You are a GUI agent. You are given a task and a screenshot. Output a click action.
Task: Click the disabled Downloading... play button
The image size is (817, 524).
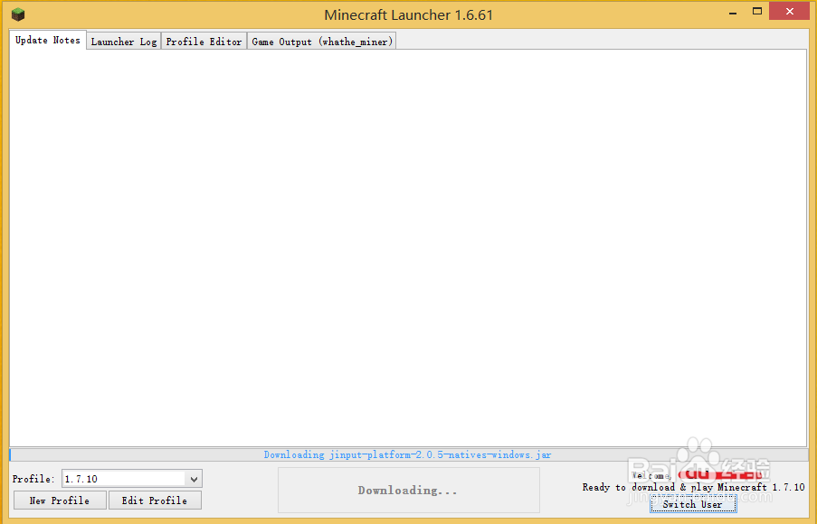(409, 491)
